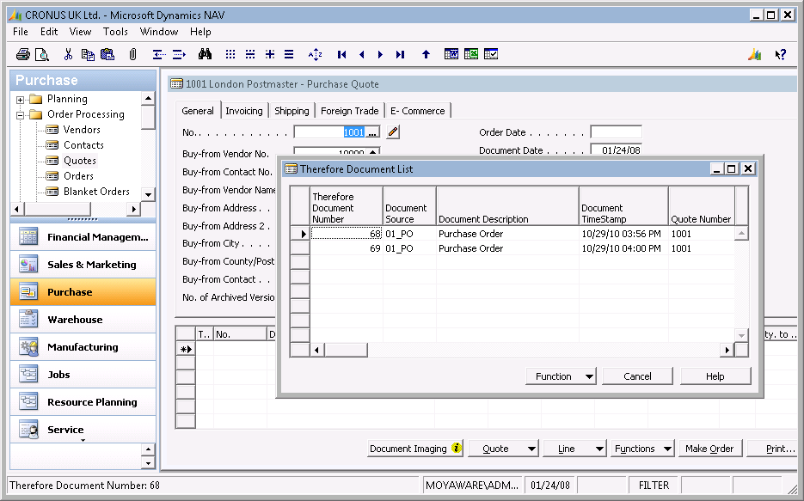Open the File menu
Viewport: 804px width, 501px height.
tap(21, 32)
